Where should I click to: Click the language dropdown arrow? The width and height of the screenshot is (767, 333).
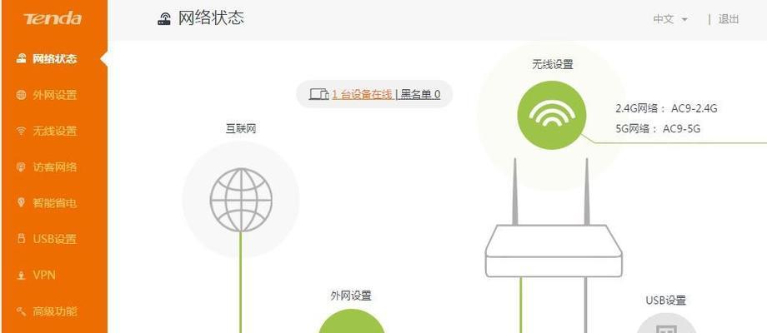pos(684,19)
